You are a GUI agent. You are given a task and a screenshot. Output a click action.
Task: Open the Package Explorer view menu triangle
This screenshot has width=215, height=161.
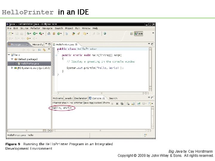(x=49, y=49)
